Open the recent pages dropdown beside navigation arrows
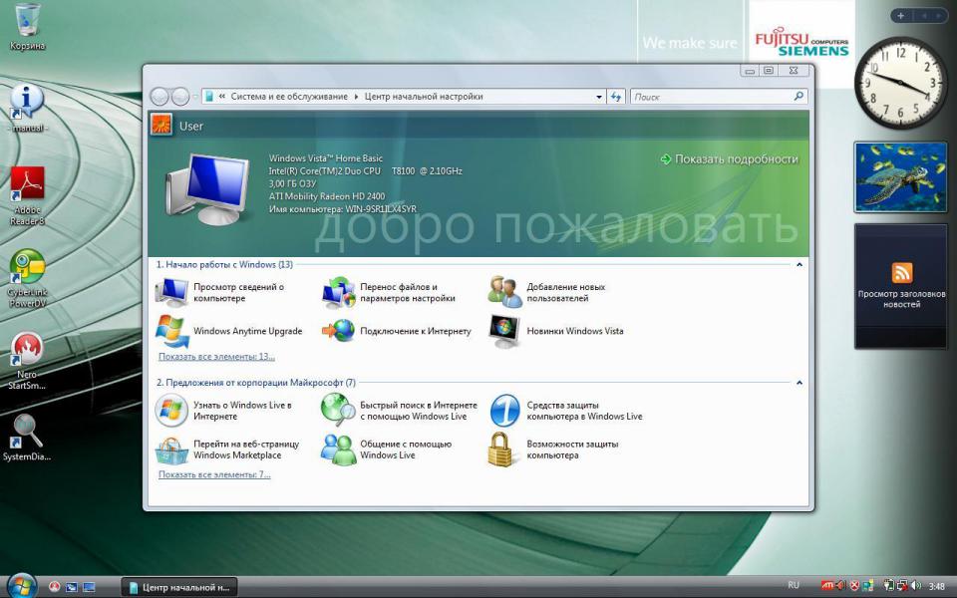The height and width of the screenshot is (598, 957). pos(195,97)
